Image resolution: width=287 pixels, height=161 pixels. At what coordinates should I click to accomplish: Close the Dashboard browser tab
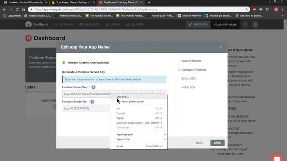coord(141,2)
